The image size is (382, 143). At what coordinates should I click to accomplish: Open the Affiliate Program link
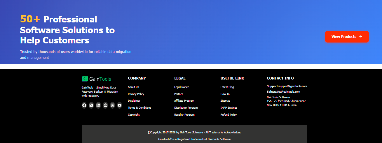[x=184, y=101]
